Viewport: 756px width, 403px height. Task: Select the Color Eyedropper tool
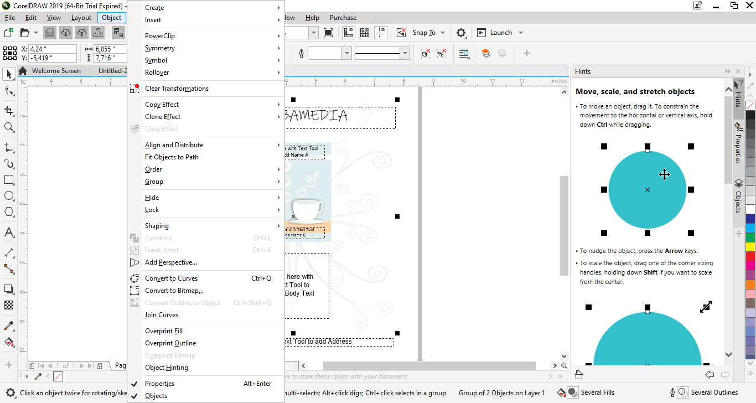click(9, 325)
